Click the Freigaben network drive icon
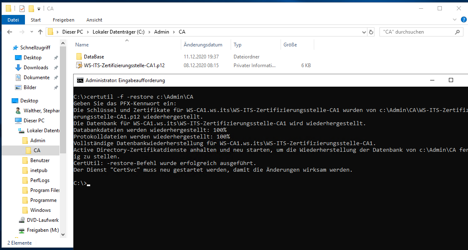Screen dimensions: 468x250 click(22, 230)
